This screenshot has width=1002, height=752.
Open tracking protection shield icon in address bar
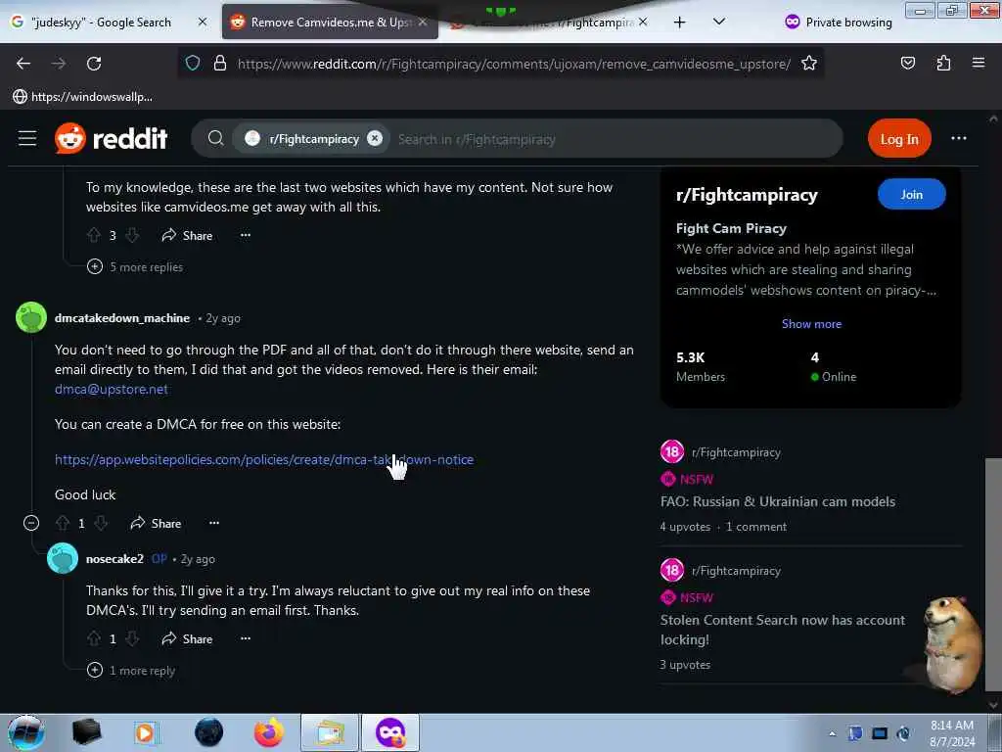tap(193, 63)
